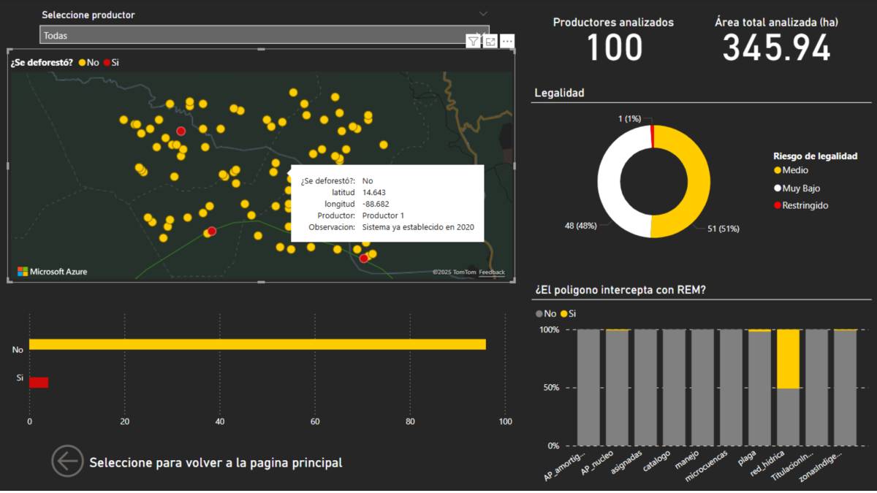Open focus mode for the map visual
Image resolution: width=877 pixels, height=493 pixels.
point(490,42)
